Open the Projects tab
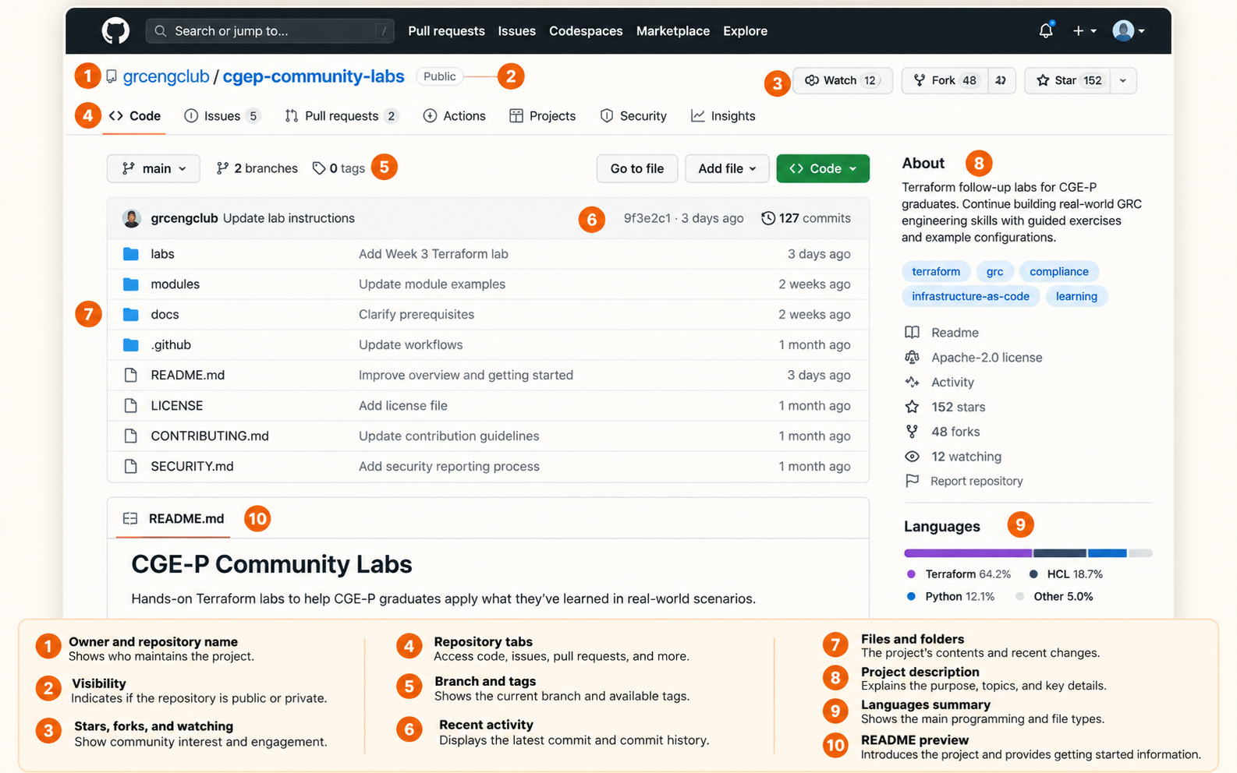1237x773 pixels. point(542,116)
